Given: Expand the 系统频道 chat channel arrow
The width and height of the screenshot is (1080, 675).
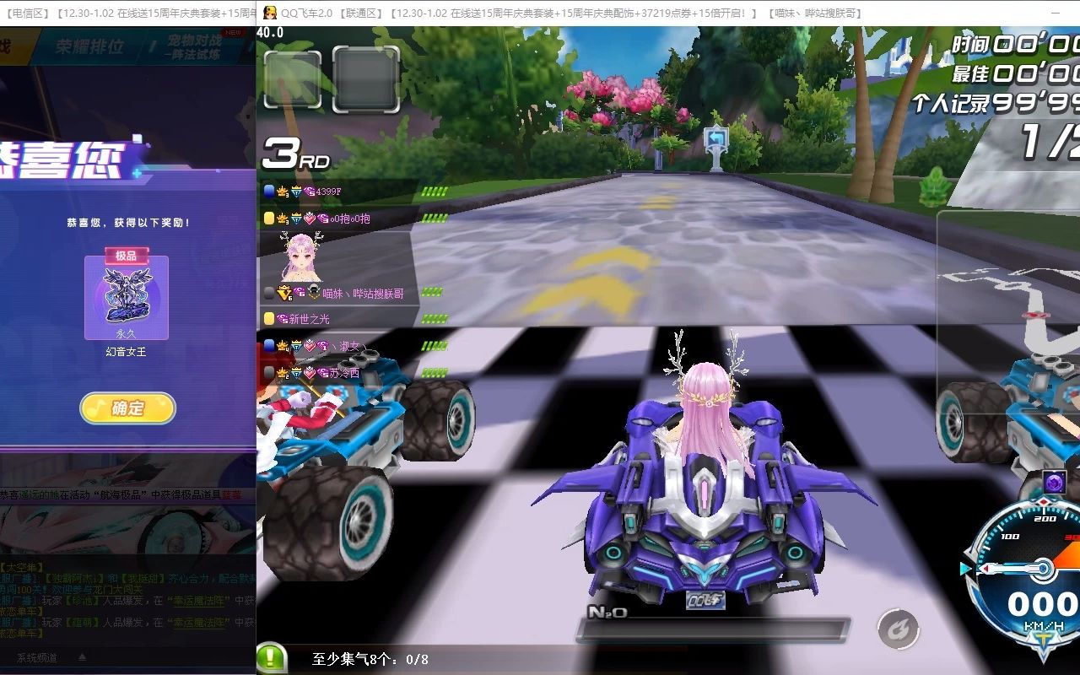Looking at the screenshot, I should pos(83,657).
